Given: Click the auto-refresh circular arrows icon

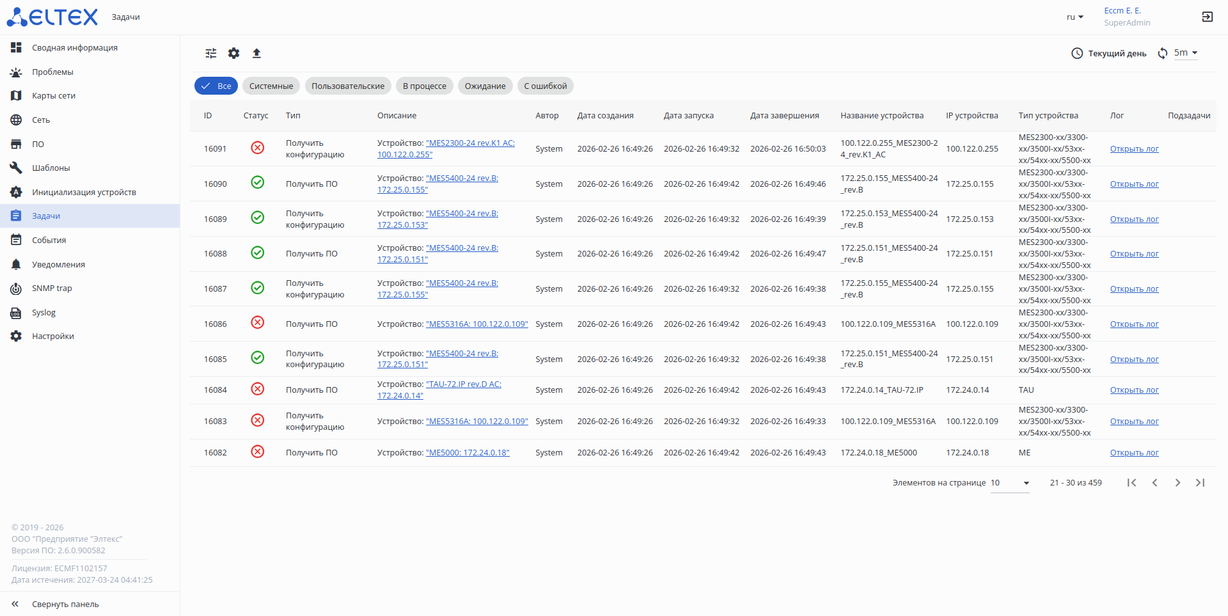Looking at the screenshot, I should 1163,53.
